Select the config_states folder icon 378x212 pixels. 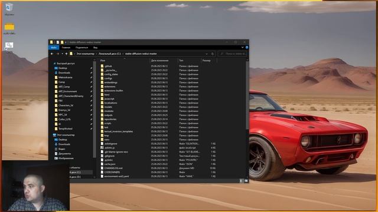(x=102, y=74)
